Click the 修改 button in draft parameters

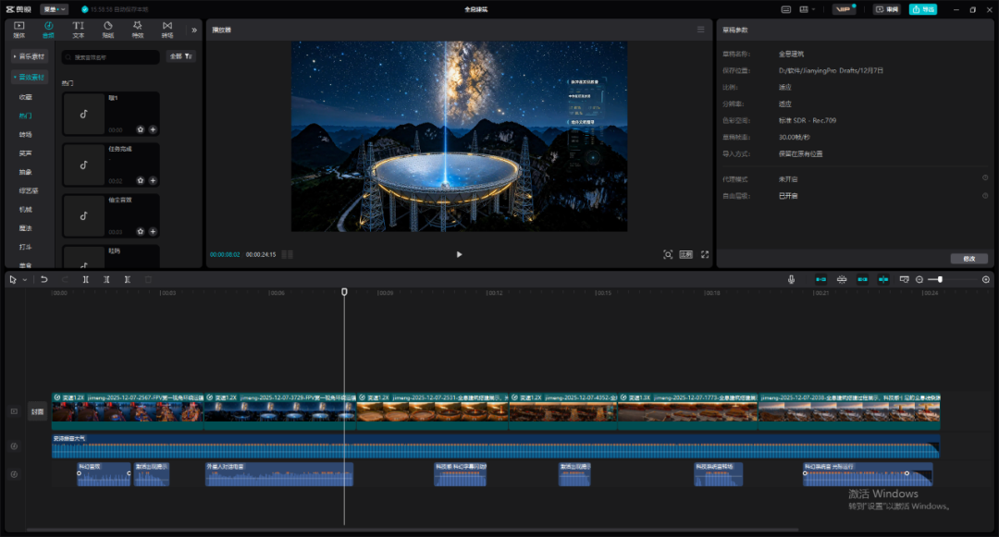(x=968, y=259)
